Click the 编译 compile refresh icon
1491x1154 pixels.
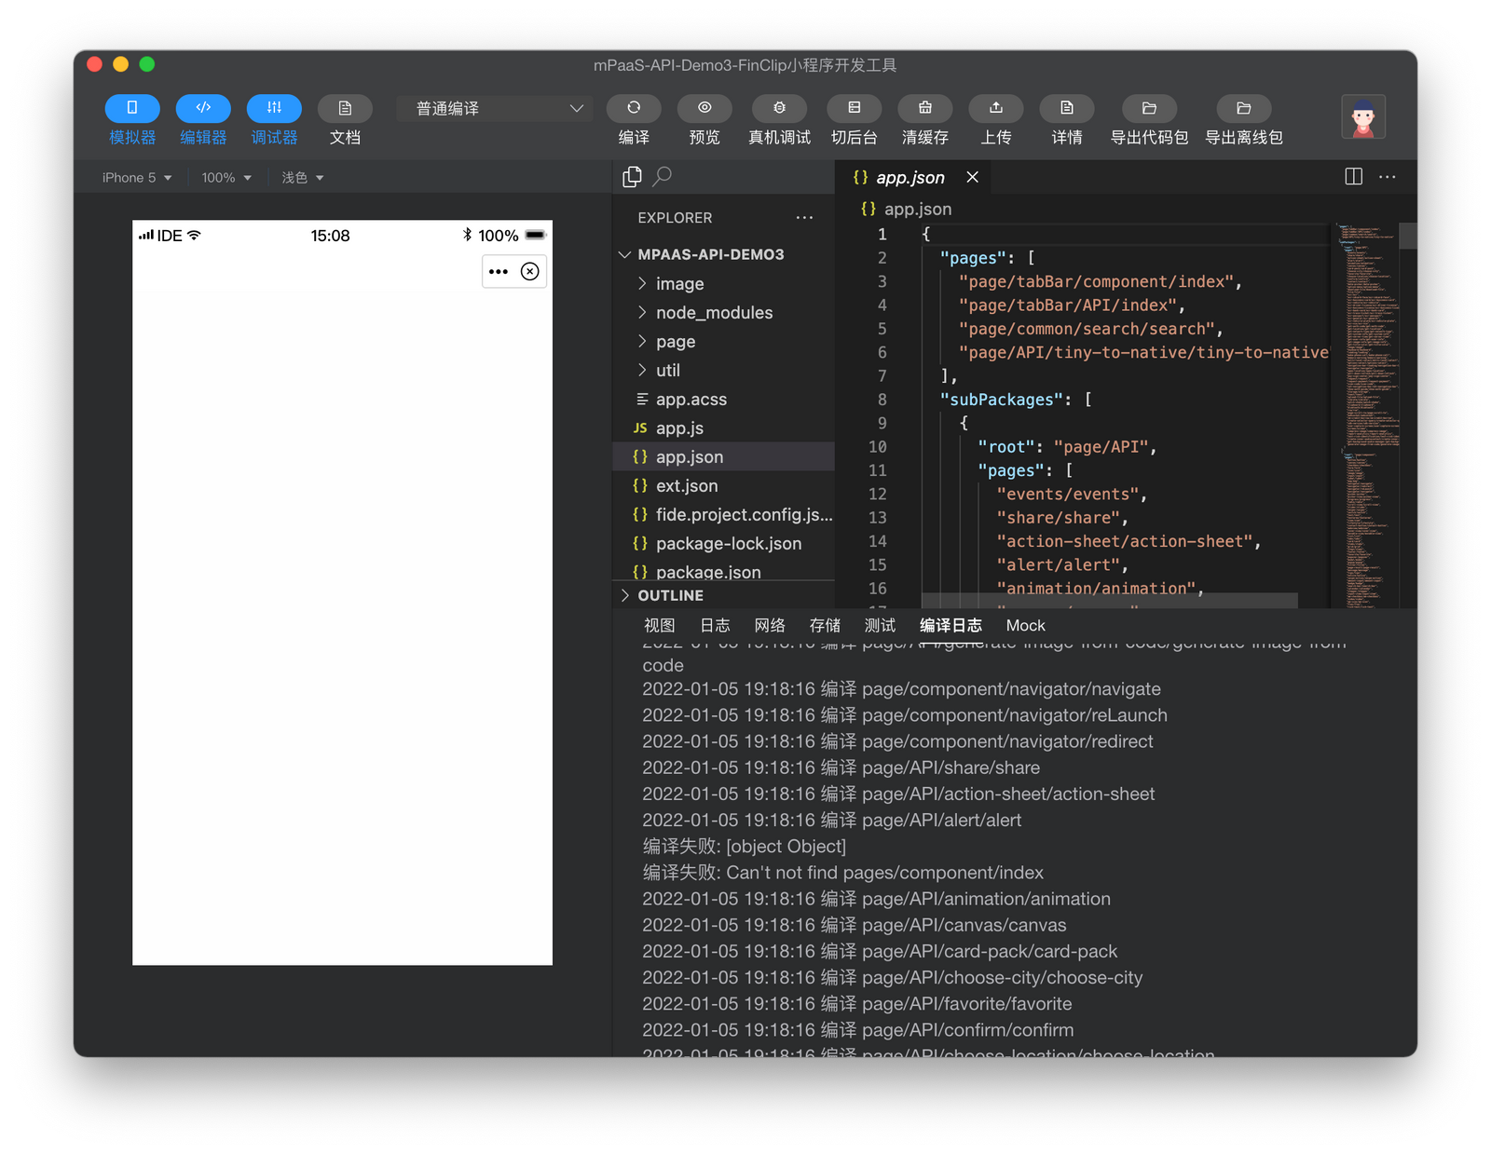634,108
